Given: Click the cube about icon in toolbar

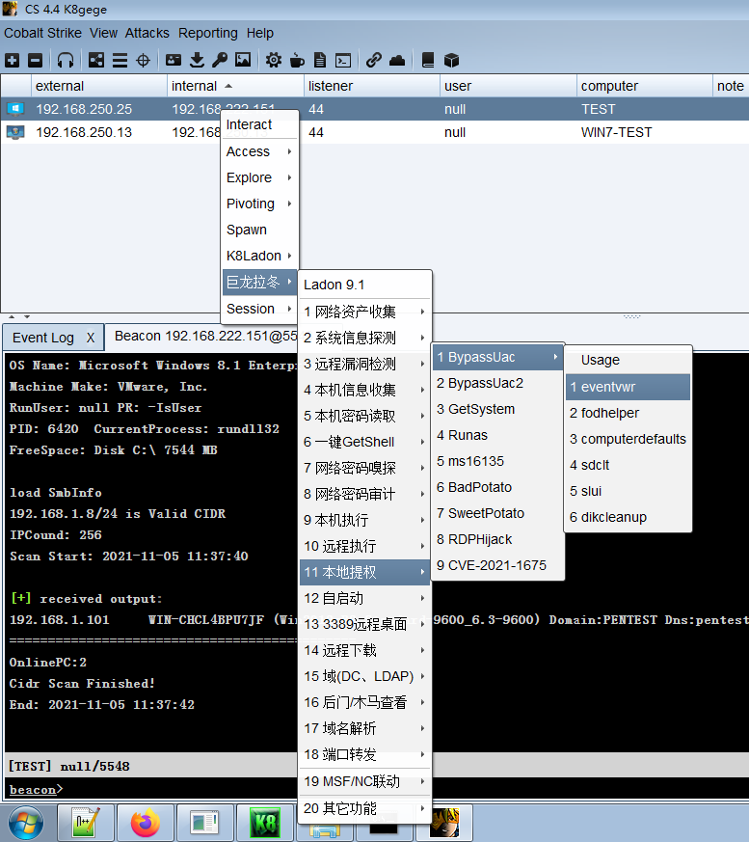Looking at the screenshot, I should (x=452, y=60).
